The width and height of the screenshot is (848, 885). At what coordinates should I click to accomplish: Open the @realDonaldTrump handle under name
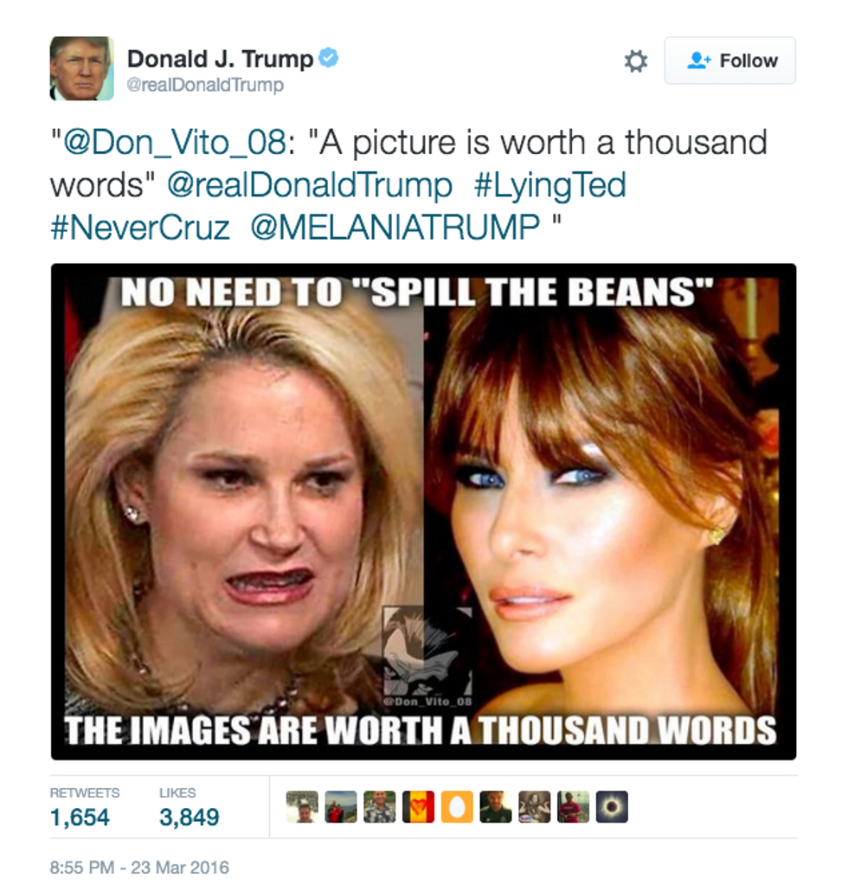(x=205, y=86)
